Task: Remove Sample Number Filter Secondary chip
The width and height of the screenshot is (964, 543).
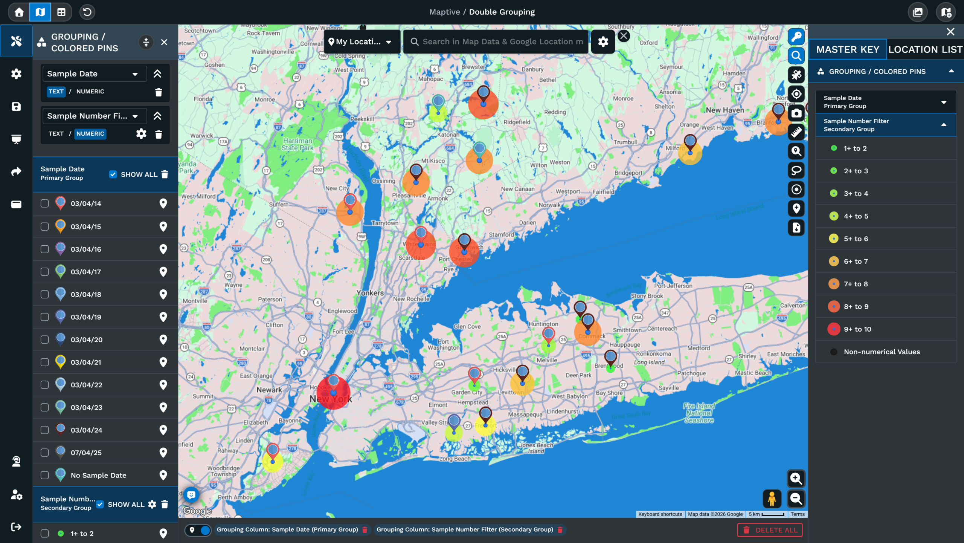Action: coord(560,530)
